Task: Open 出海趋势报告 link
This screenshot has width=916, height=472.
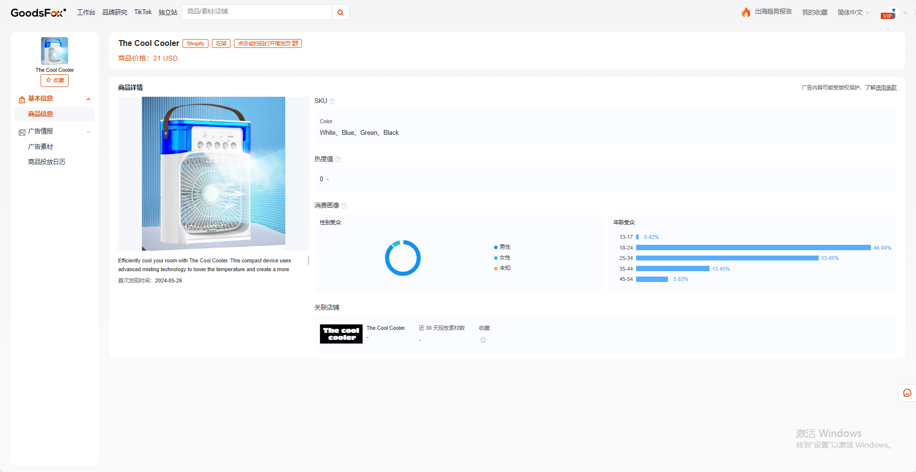Action: [x=773, y=12]
